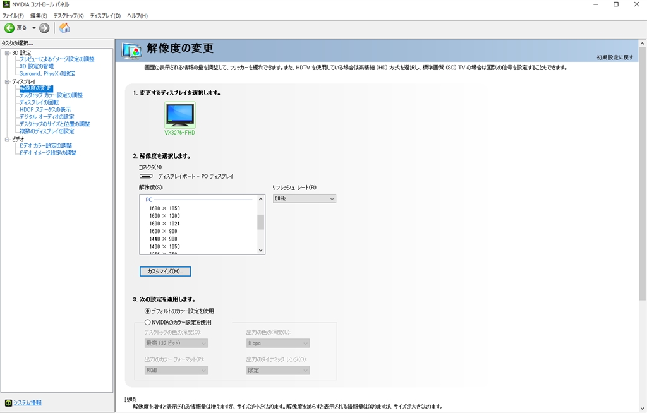Open 出力のカラー フォーマット RGB dropdown
647x413 pixels.
(x=176, y=370)
